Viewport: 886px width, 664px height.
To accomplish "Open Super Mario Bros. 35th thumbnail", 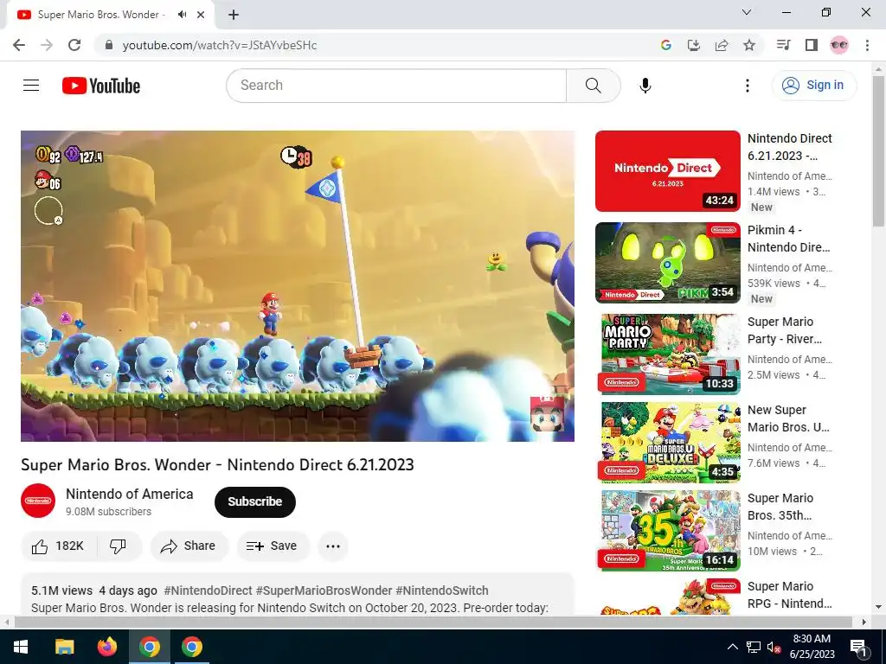I will [668, 531].
